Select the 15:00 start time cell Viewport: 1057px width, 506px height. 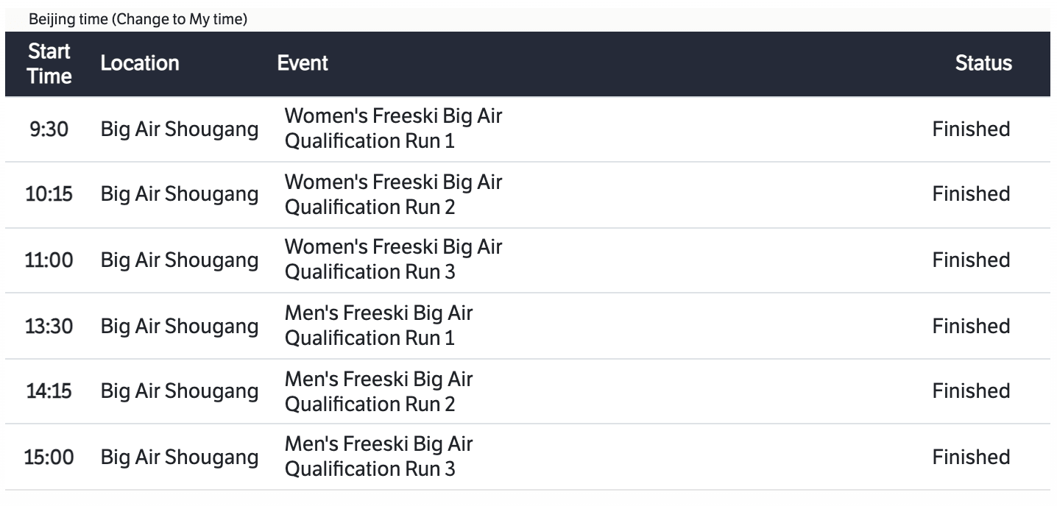(x=49, y=457)
